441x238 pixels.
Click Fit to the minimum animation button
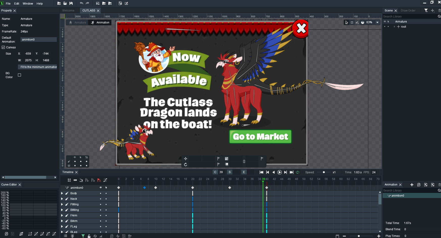point(38,67)
